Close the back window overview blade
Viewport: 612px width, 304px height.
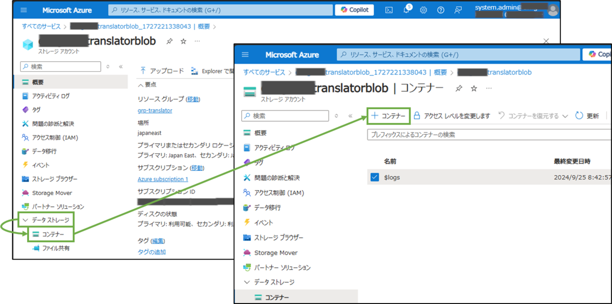tap(546, 40)
